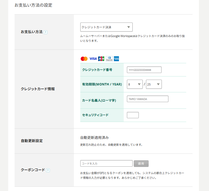Viewport: 209px width, 191px height.
Task: Click the クレジットカード情報 section label
Action: [38, 89]
